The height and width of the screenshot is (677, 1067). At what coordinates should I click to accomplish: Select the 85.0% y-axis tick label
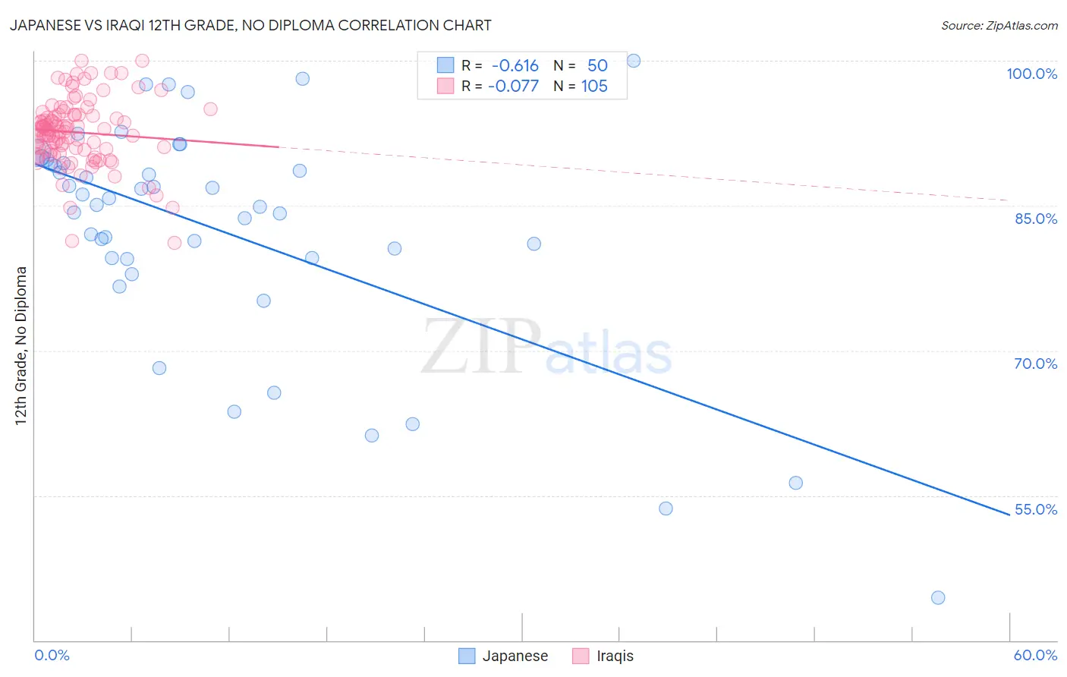point(1035,219)
